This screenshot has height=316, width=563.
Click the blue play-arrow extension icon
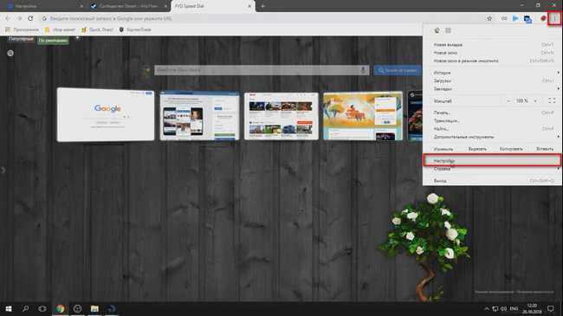coord(515,18)
